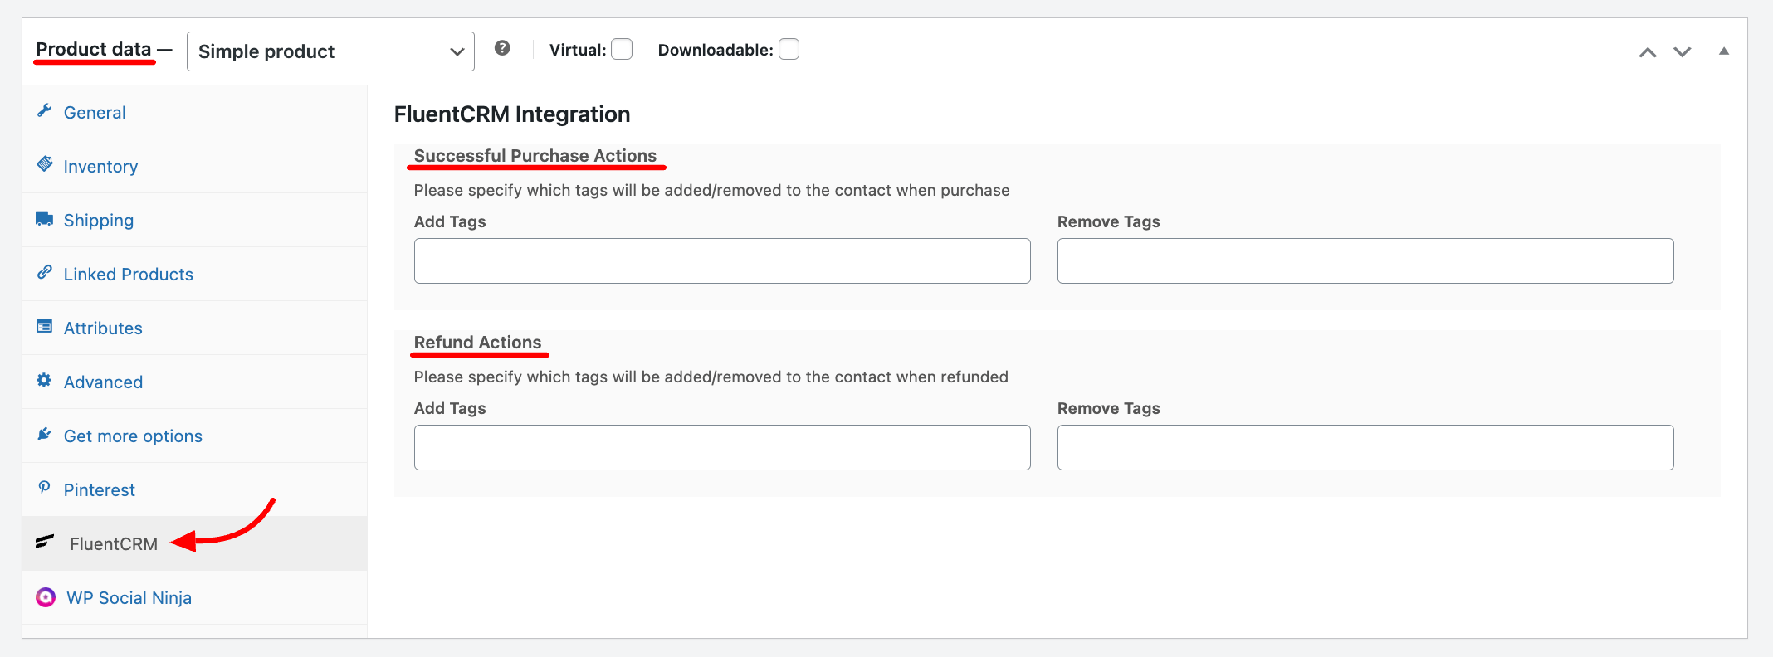This screenshot has height=657, width=1773.
Task: Click the Attributes list icon
Action: click(x=45, y=326)
